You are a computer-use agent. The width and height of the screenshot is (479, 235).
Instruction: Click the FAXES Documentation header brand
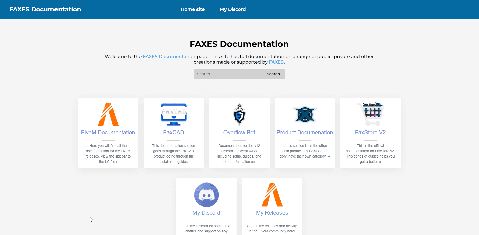pos(45,9)
